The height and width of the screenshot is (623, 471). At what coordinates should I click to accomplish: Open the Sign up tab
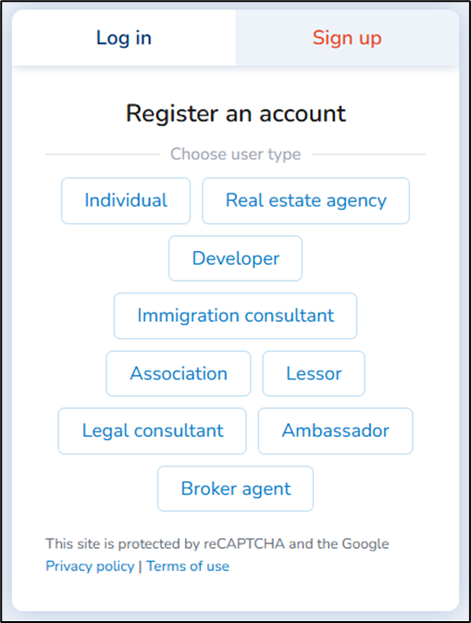(x=347, y=38)
